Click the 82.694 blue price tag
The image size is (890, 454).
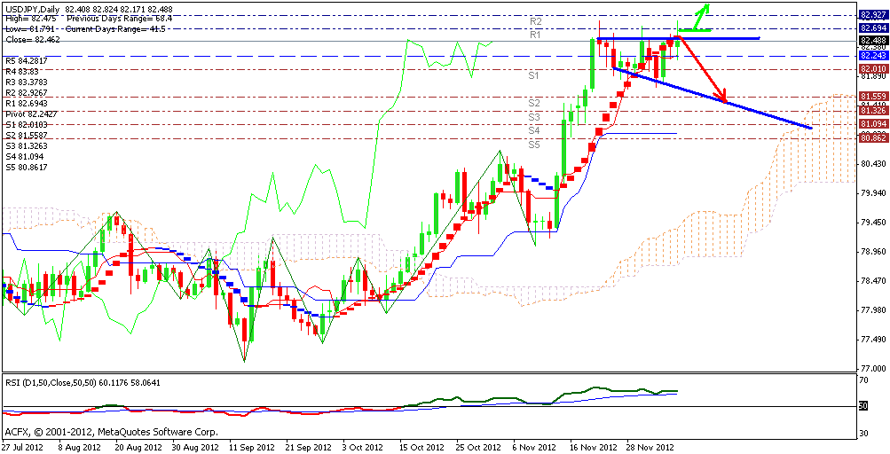coord(871,28)
